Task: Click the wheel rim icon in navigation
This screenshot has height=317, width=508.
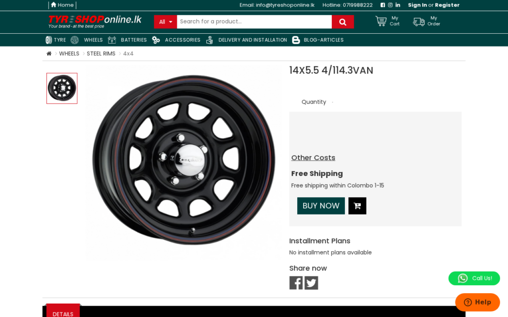Action: pos(74,40)
